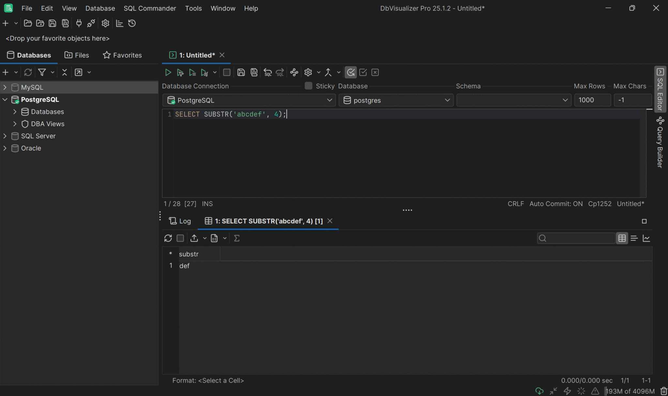The width and height of the screenshot is (668, 396).
Task: Switch to the Favorites tab in sidebar
Action: [x=122, y=55]
